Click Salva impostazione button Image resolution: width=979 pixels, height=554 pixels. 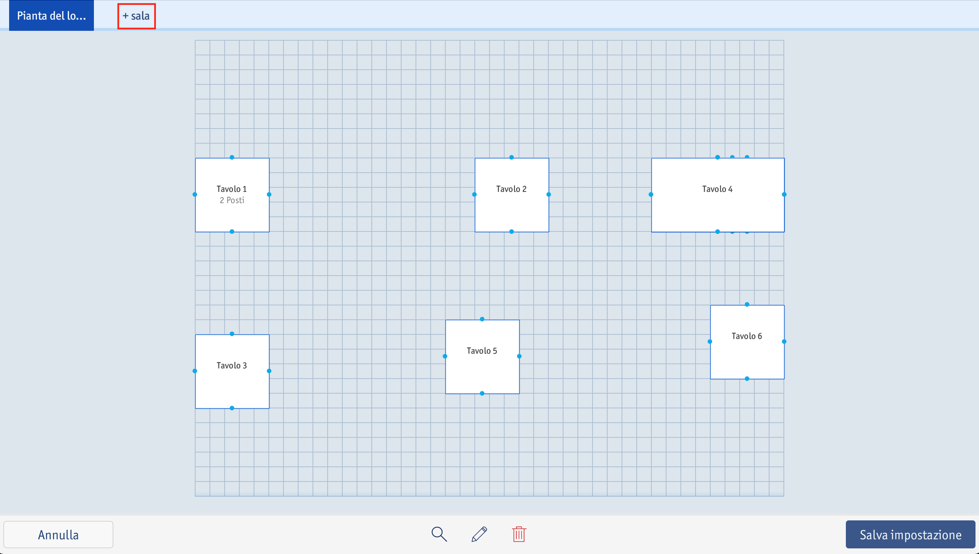click(x=910, y=535)
